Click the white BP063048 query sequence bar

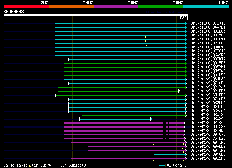tap(96, 15)
